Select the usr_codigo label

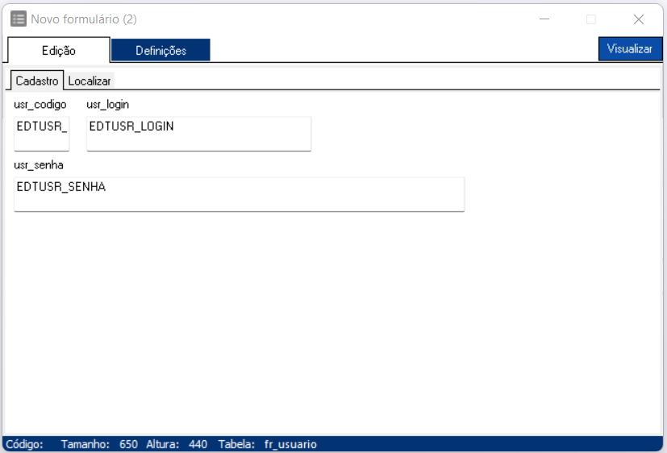tap(40, 105)
